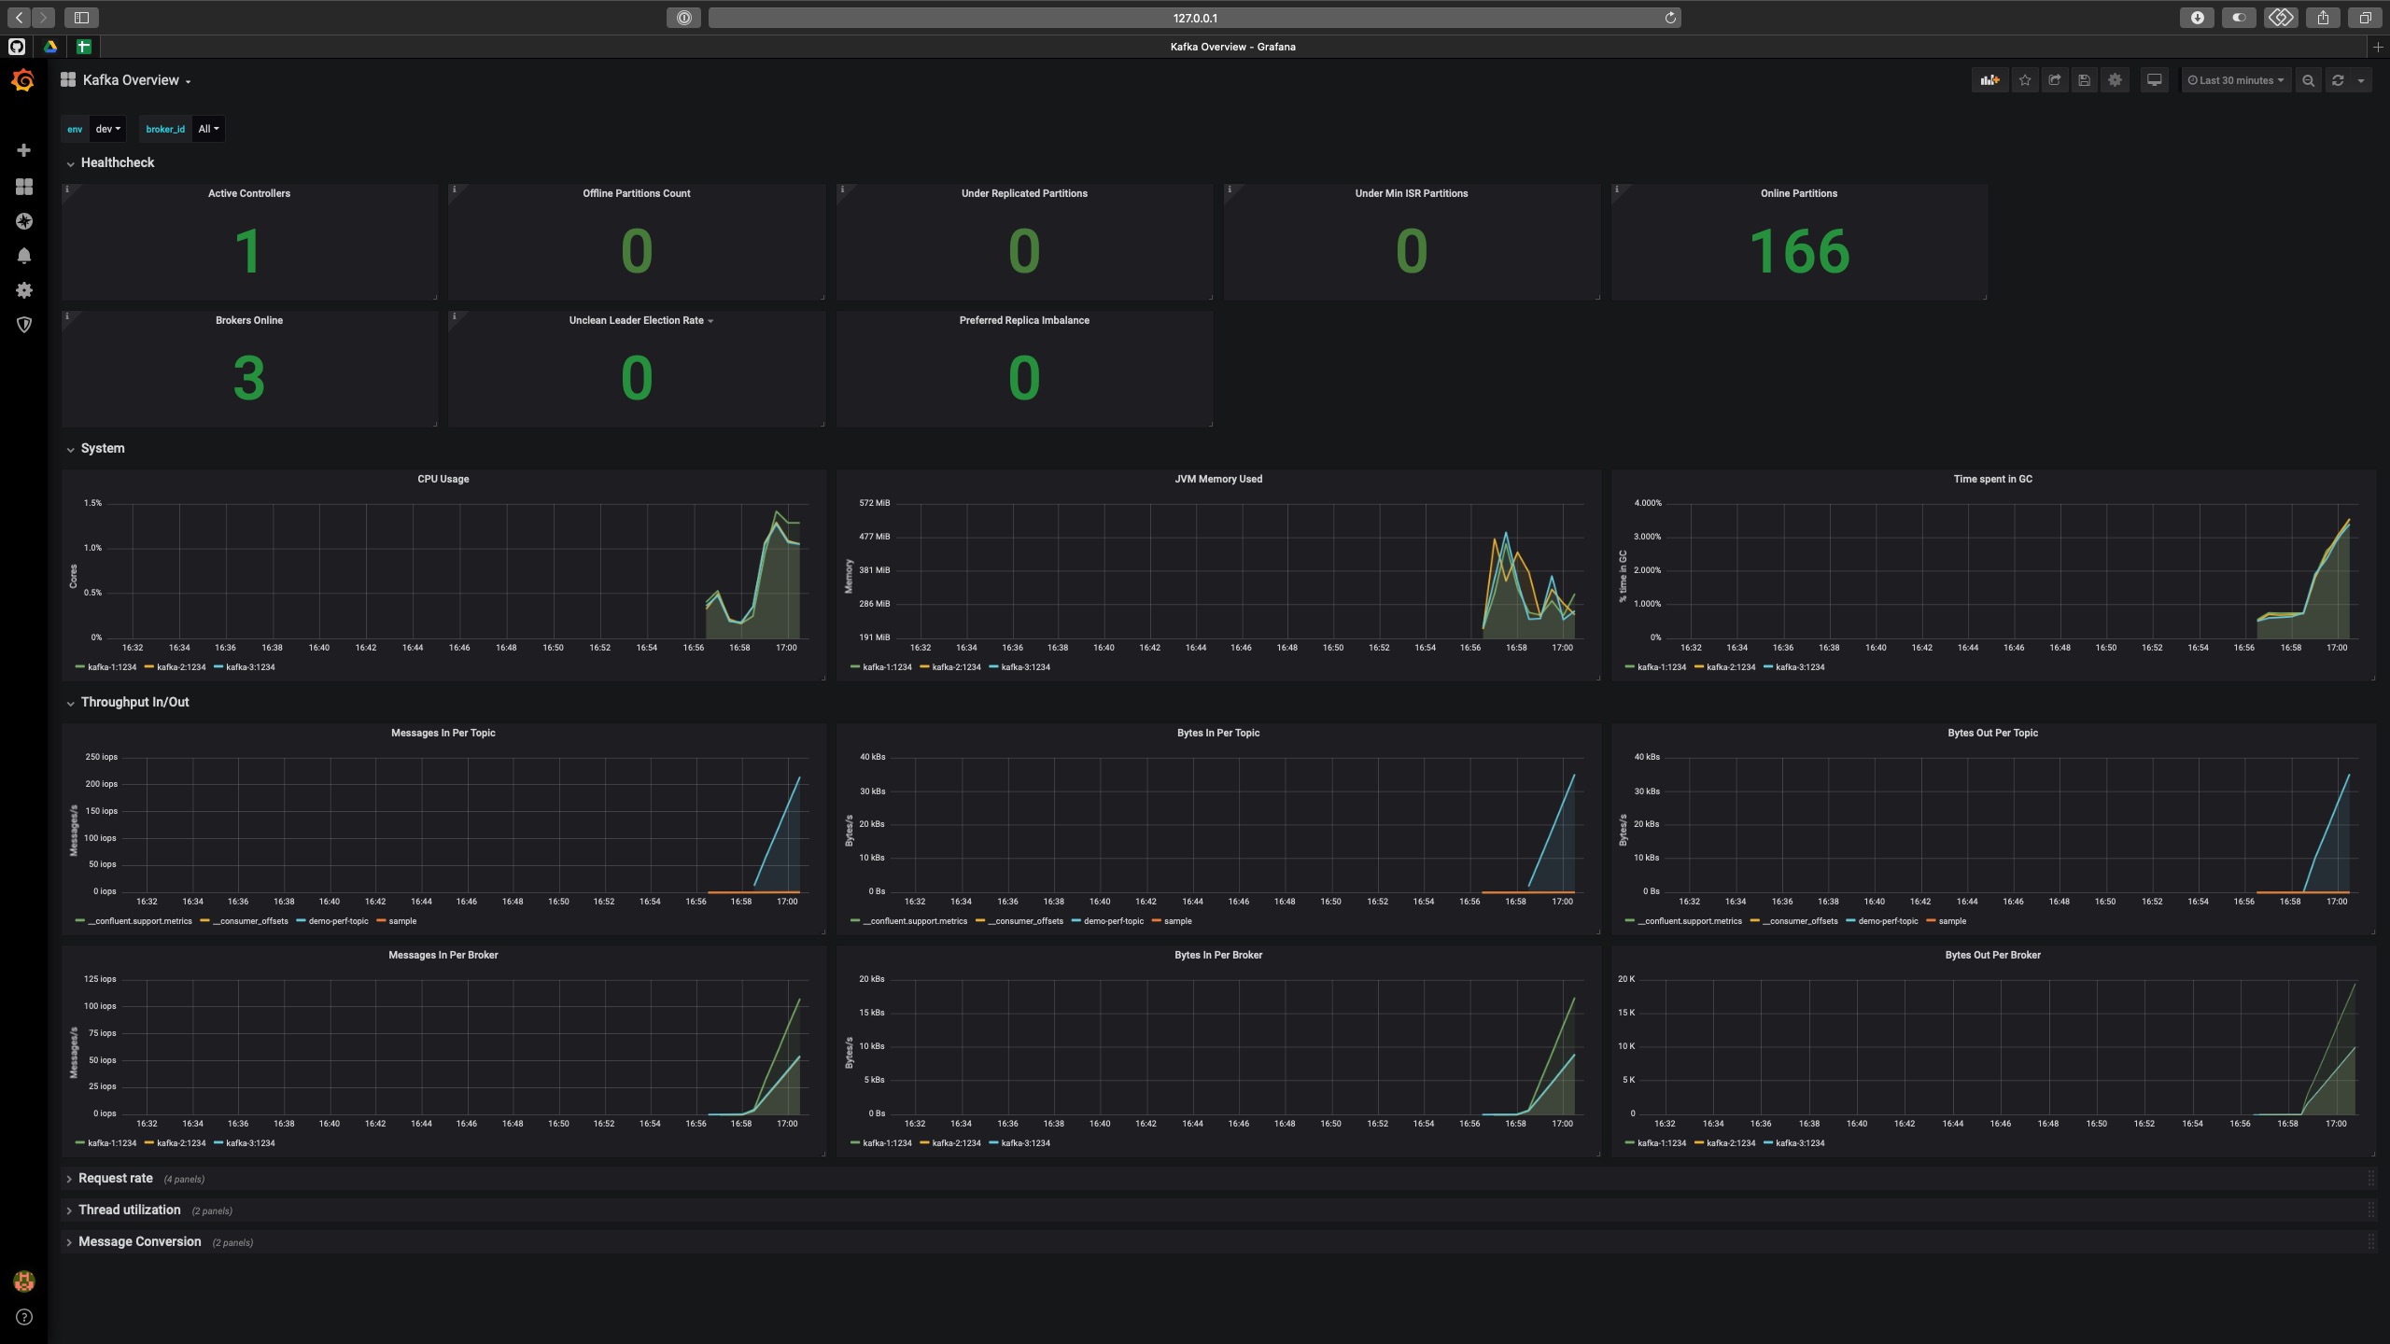2390x1344 pixels.
Task: Star the Kafka Overview dashboard
Action: tap(2025, 80)
